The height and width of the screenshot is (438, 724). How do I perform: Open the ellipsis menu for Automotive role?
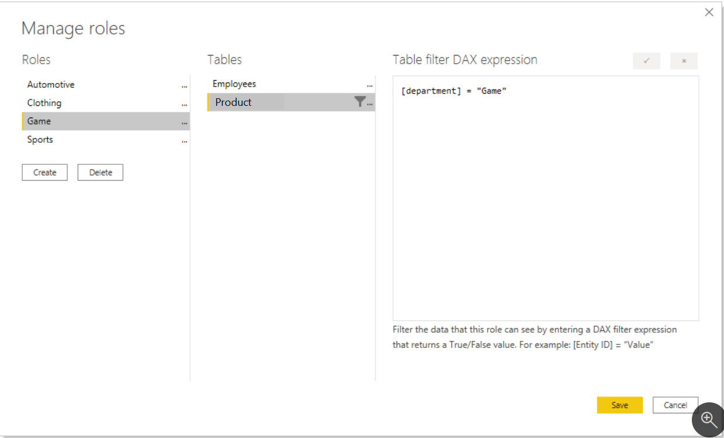(184, 85)
